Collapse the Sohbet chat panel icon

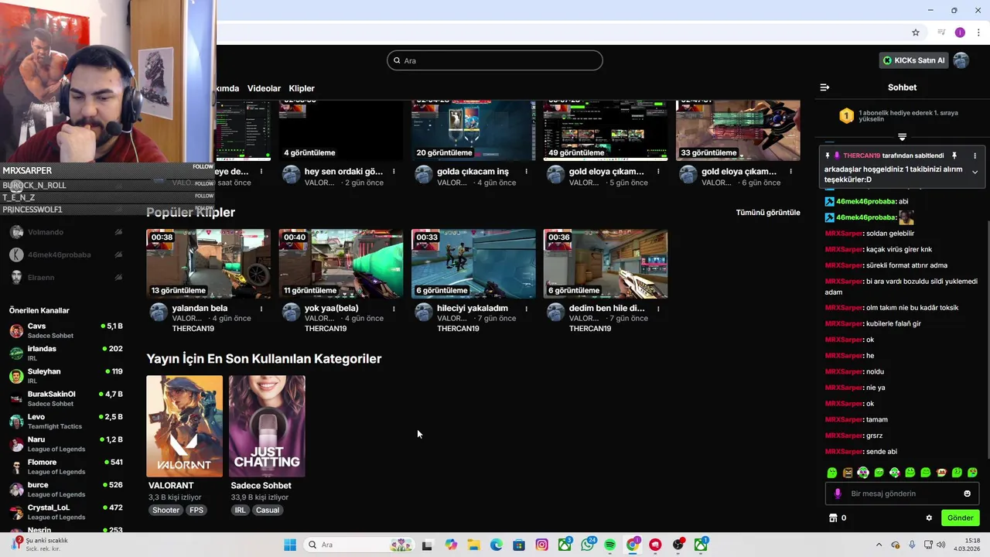824,87
